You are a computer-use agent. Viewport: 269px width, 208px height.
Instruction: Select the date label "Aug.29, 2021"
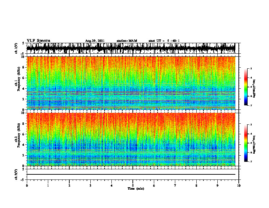tap(95, 41)
